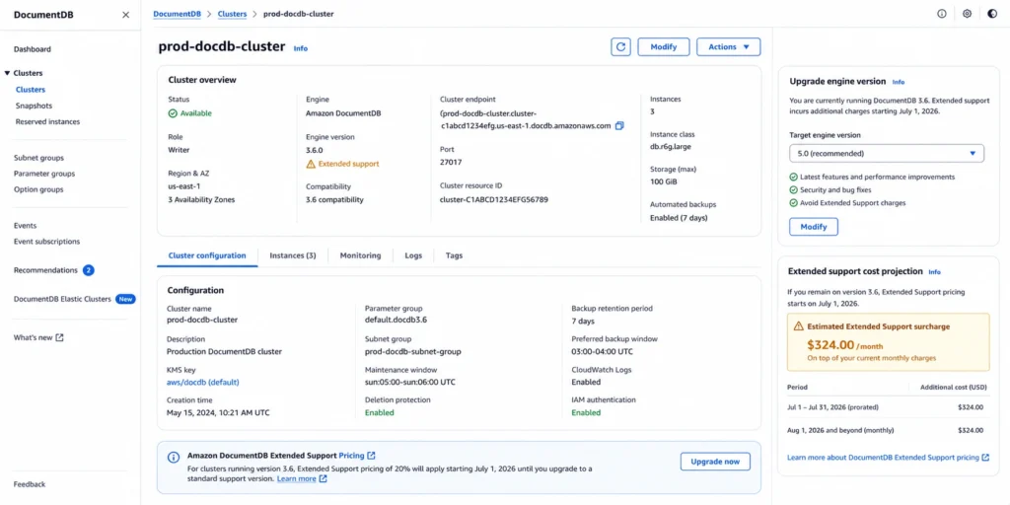Open the Actions dropdown menu

click(x=729, y=47)
